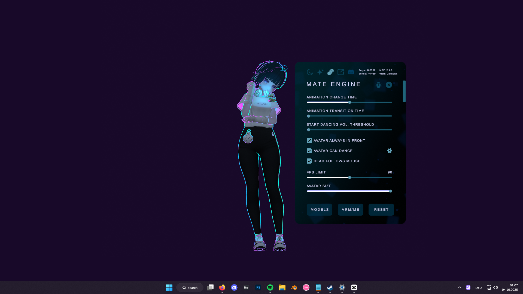Click the external link icon in the header
Viewport: 523px width, 294px height.
pyautogui.click(x=341, y=72)
